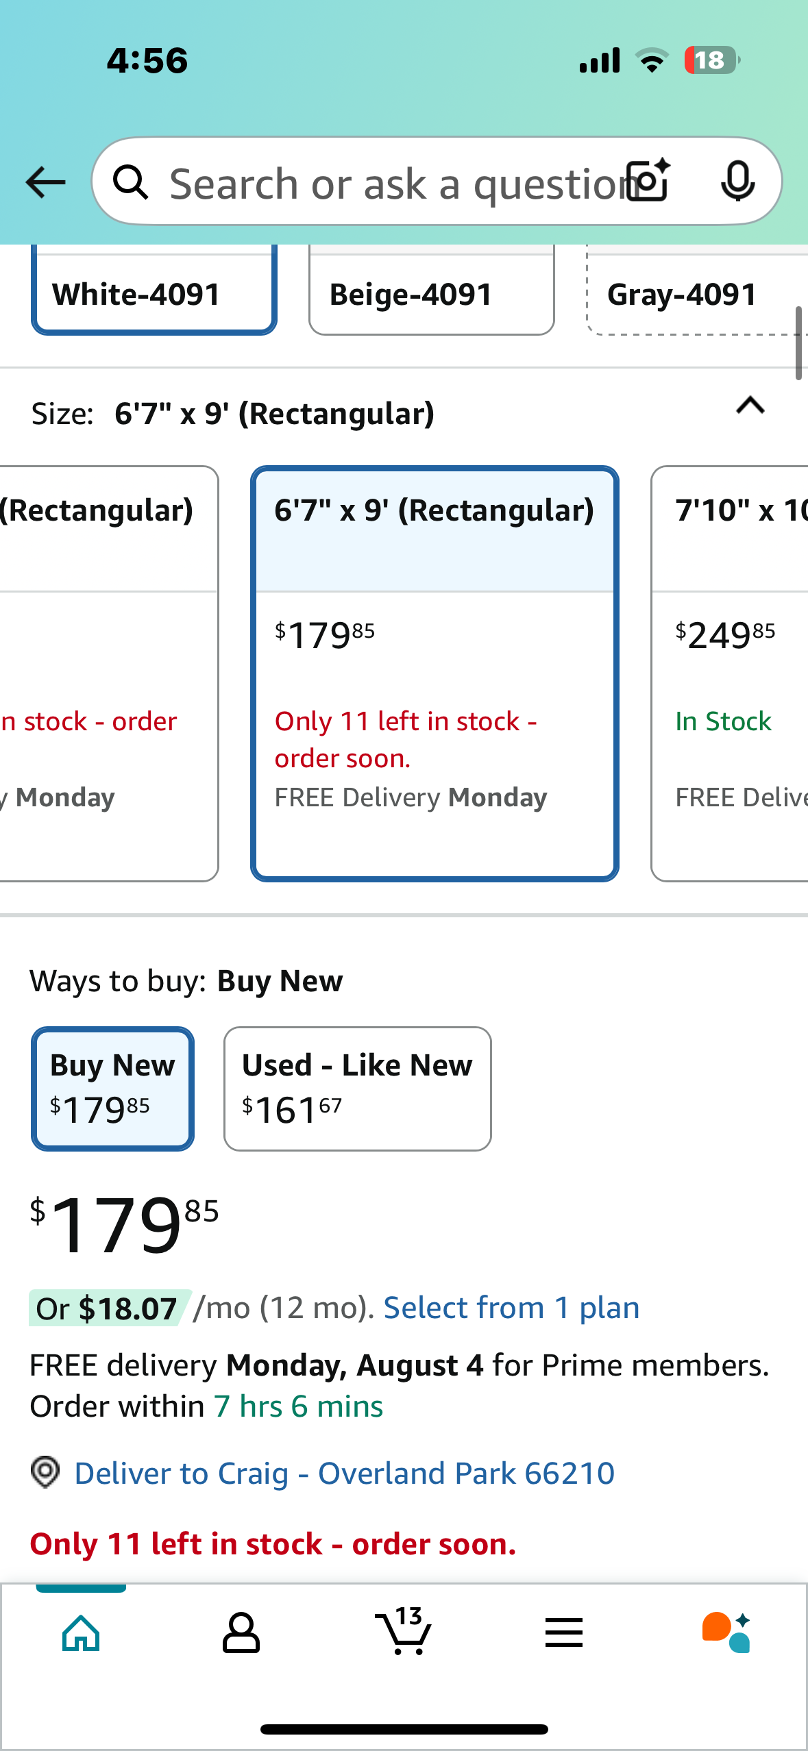Open Select from 1 plan link
Image resolution: width=808 pixels, height=1751 pixels.
[511, 1308]
